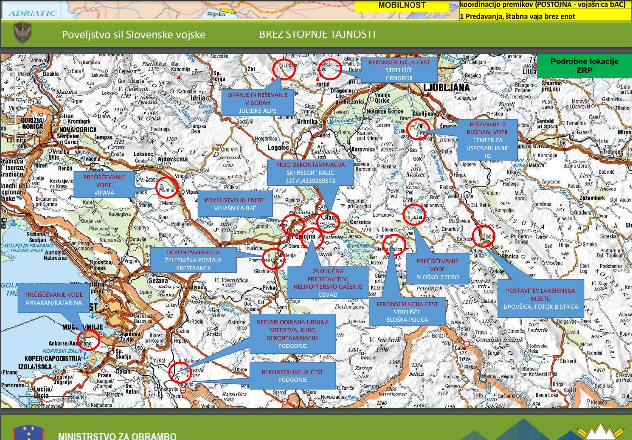The height and width of the screenshot is (440, 632).
Task: Click the green Podrobne lokacije ZRP box
Action: point(584,66)
